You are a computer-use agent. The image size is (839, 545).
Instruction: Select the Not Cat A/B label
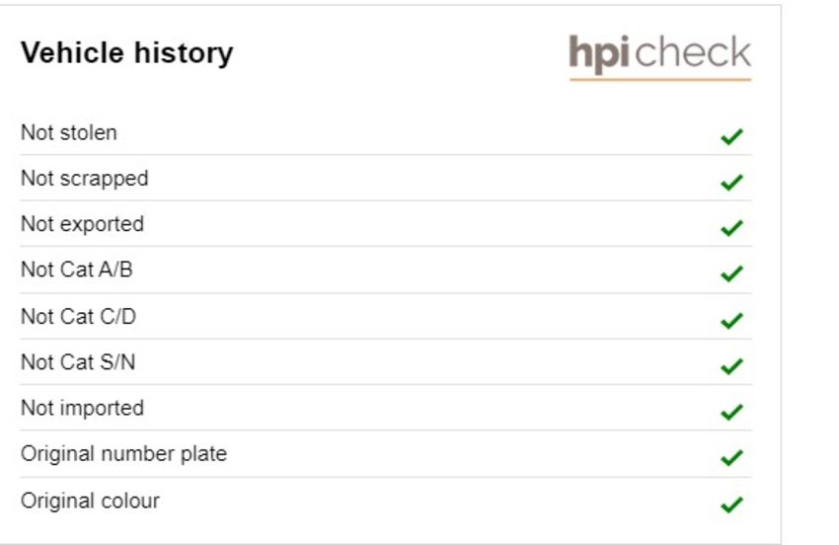77,270
